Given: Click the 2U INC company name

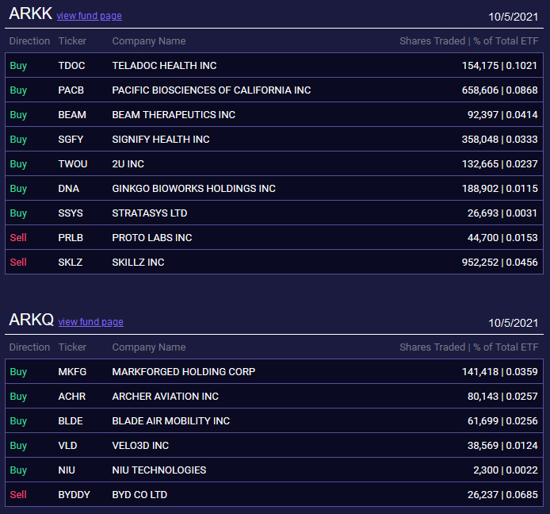Looking at the screenshot, I should point(128,164).
